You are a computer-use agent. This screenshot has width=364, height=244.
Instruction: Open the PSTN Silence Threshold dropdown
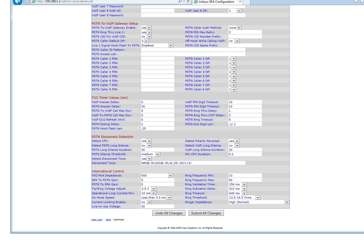[x=151, y=154]
